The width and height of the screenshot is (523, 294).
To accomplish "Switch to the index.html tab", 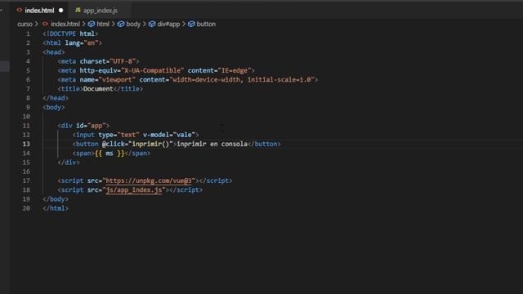I will pos(39,11).
